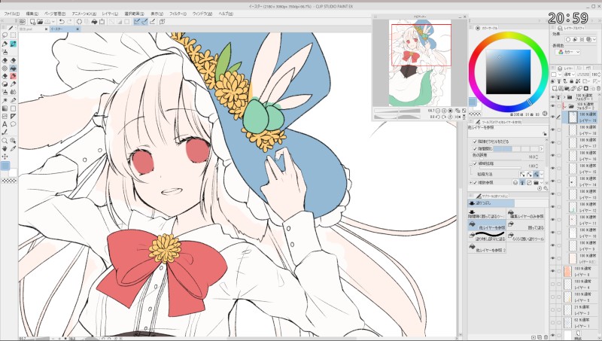Image resolution: width=602 pixels, height=341 pixels.
Task: Select the cyan highlighted pencil tool
Action: click(x=13, y=44)
